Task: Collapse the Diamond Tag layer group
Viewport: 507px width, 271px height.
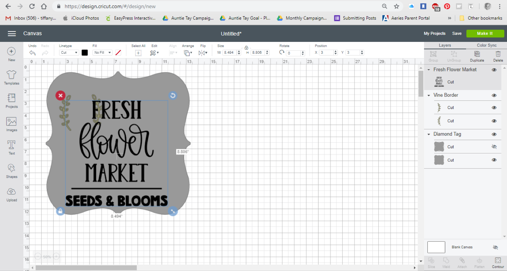Action: pyautogui.click(x=429, y=134)
